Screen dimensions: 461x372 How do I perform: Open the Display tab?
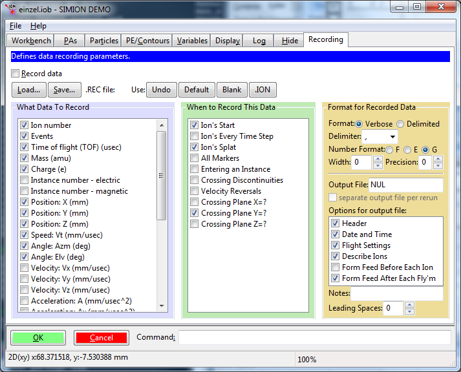(x=228, y=41)
